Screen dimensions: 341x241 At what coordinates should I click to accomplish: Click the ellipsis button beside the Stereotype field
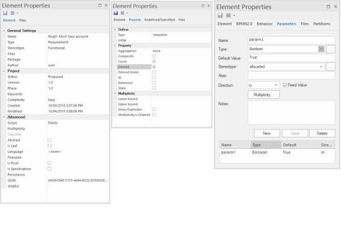pos(331,66)
